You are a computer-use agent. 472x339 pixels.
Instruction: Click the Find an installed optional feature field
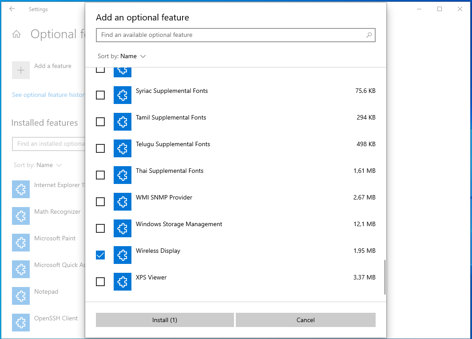49,144
